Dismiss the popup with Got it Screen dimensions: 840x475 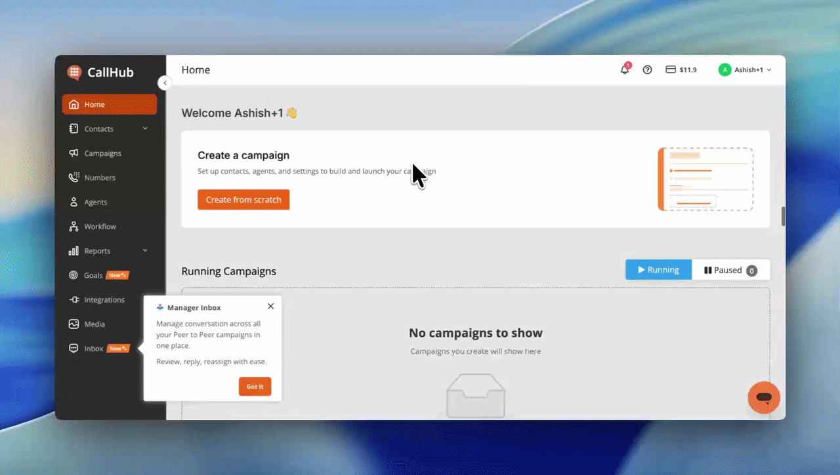click(x=255, y=387)
